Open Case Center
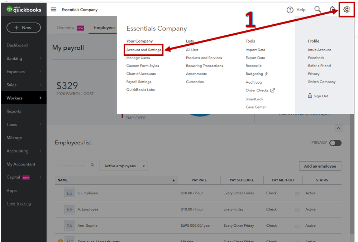The width and height of the screenshot is (358, 242). point(256,107)
